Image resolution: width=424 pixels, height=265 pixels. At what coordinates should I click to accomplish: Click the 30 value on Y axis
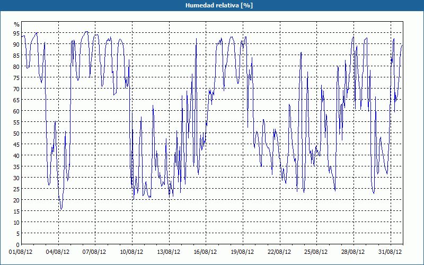[16, 178]
